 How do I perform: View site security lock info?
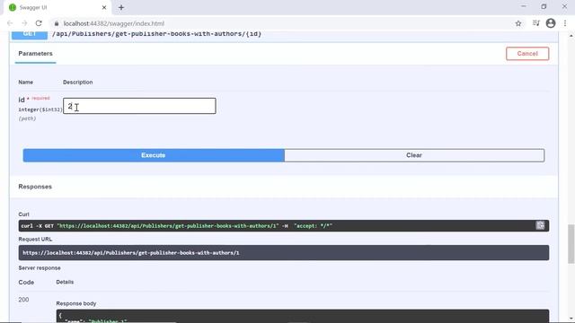(56, 23)
